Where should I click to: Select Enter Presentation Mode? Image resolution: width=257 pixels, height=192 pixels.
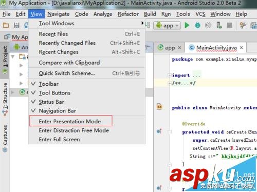click(x=87, y=121)
